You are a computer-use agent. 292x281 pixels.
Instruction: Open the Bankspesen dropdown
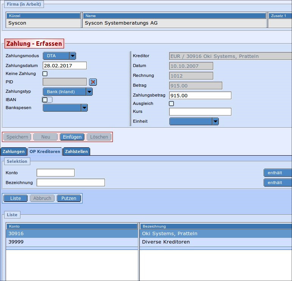point(84,108)
